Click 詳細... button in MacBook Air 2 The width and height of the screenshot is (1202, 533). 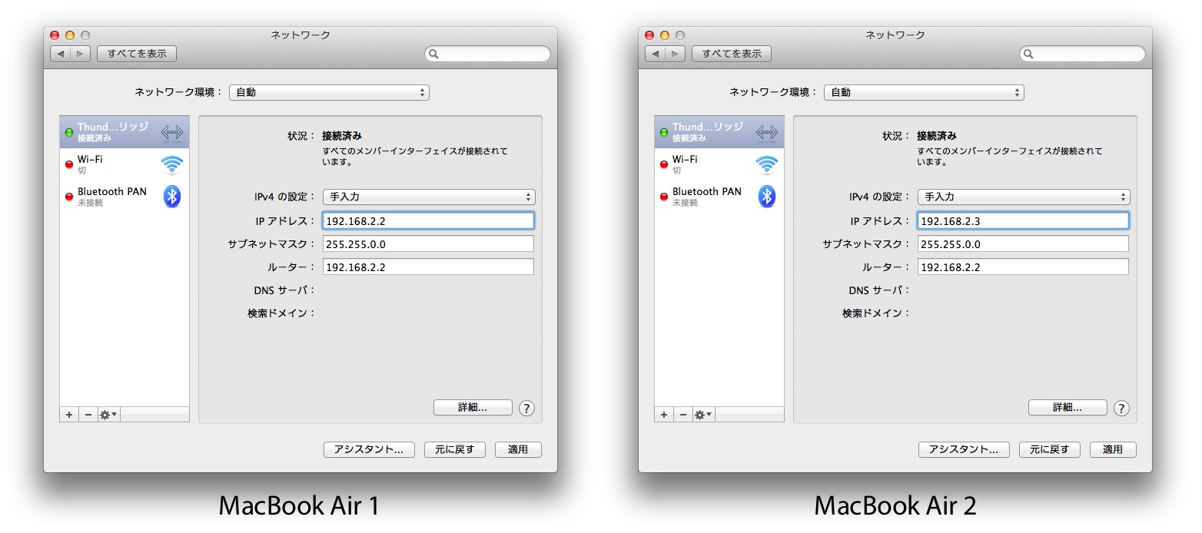coord(1068,408)
